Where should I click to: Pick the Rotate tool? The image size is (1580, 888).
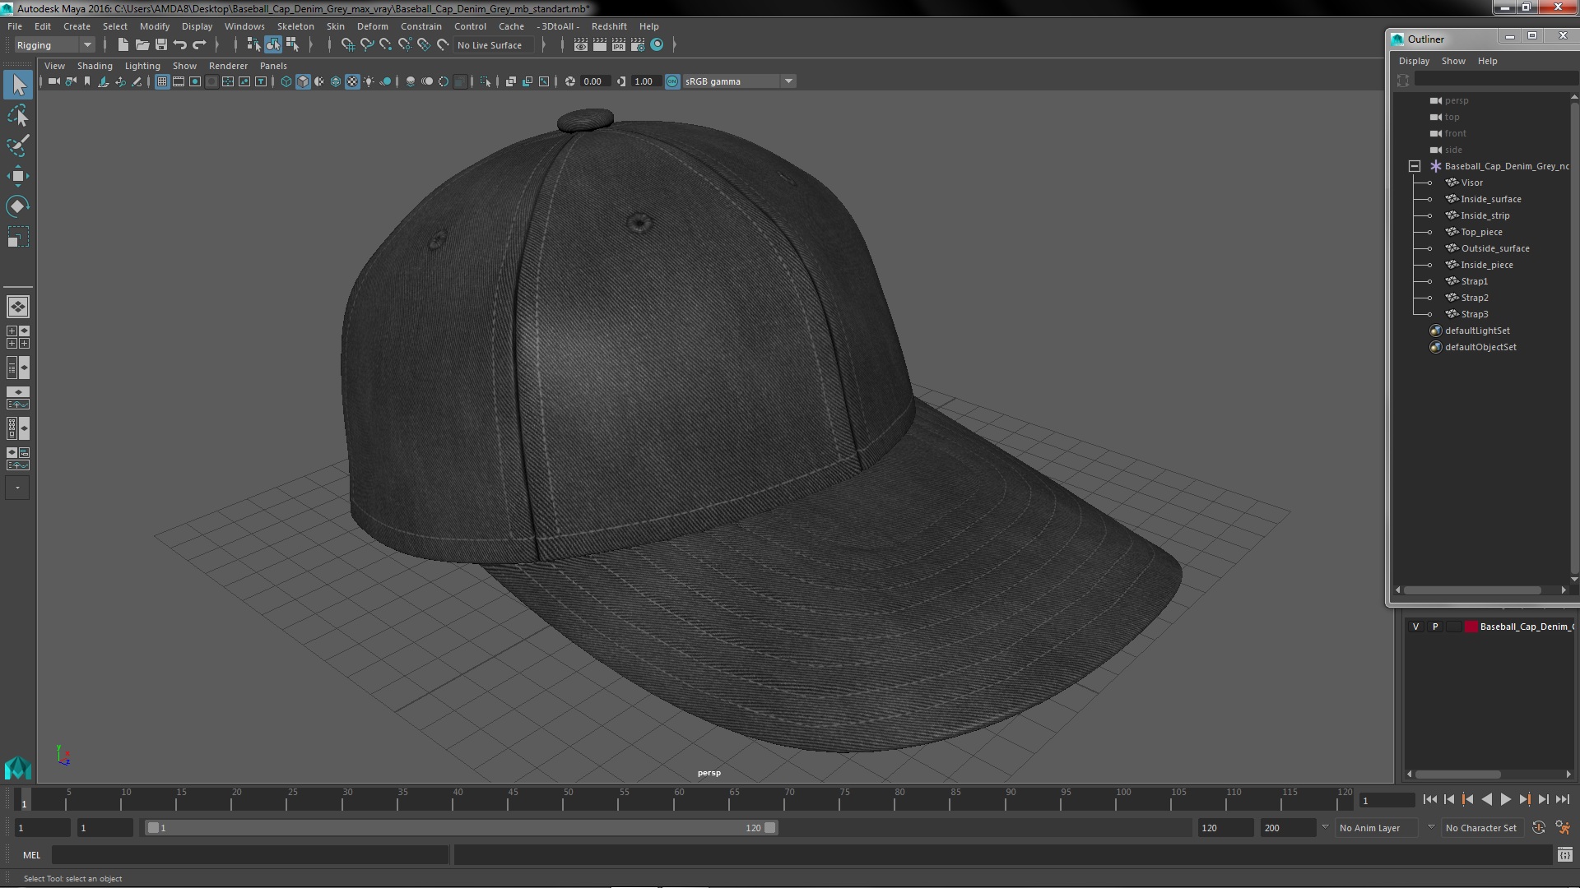pos(17,206)
